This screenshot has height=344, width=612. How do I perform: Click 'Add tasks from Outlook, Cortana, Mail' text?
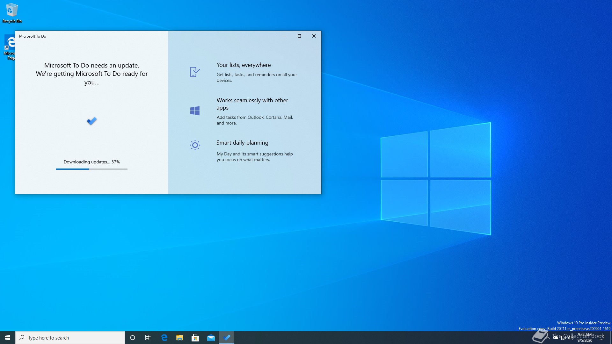point(255,120)
